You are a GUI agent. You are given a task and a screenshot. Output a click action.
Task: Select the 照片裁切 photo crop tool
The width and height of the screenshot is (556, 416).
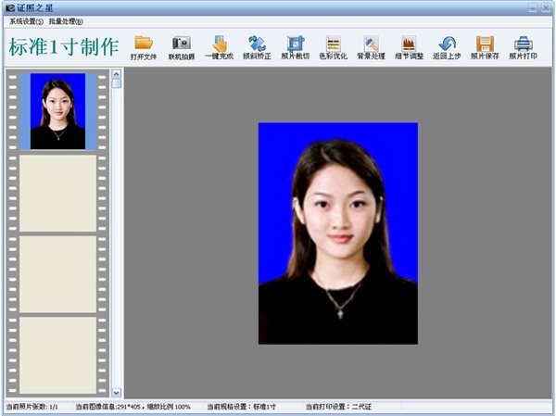click(295, 44)
